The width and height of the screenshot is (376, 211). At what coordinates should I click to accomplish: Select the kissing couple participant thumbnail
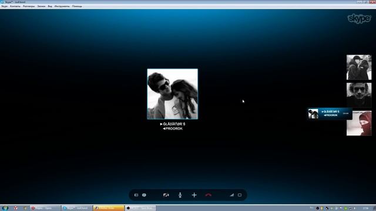(x=359, y=67)
